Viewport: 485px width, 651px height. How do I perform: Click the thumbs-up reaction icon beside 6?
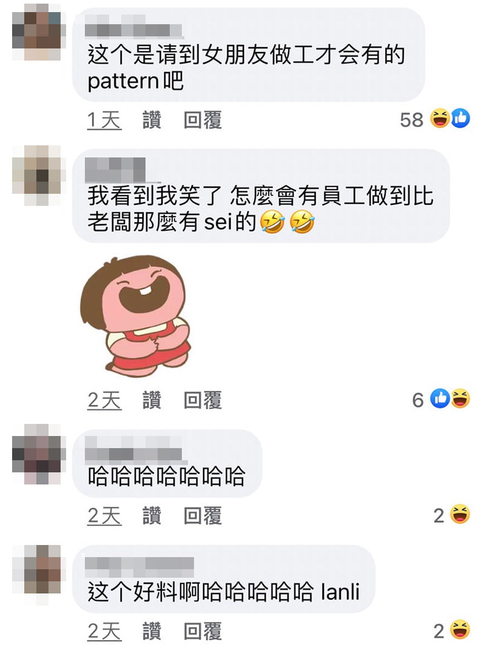(x=440, y=398)
